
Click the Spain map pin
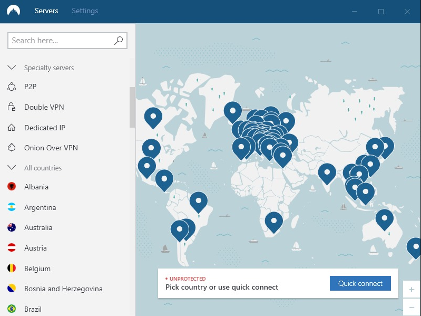pyautogui.click(x=241, y=148)
